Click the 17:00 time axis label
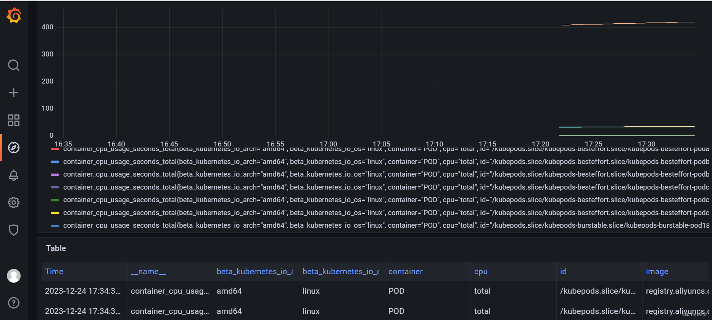This screenshot has height=320, width=712. click(x=329, y=144)
